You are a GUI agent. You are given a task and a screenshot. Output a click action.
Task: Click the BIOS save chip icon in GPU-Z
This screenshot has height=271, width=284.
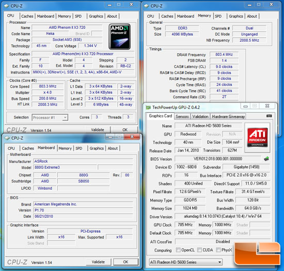click(266, 159)
